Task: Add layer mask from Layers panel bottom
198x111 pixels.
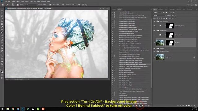Action: pos(183,105)
